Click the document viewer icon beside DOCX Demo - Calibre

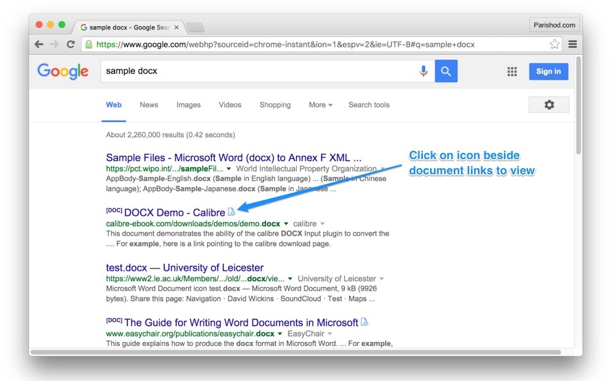point(232,212)
